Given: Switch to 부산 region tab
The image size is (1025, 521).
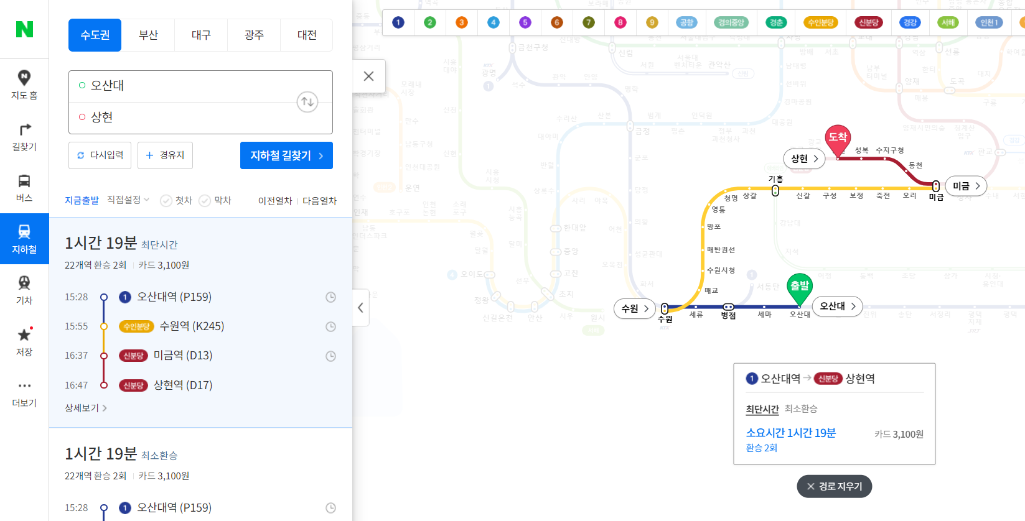Looking at the screenshot, I should [148, 35].
